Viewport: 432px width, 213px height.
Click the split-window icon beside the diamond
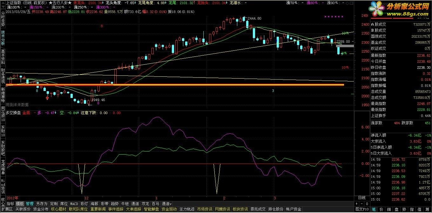coord(352,3)
